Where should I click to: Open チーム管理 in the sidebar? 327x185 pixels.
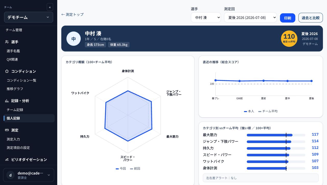click(x=14, y=30)
